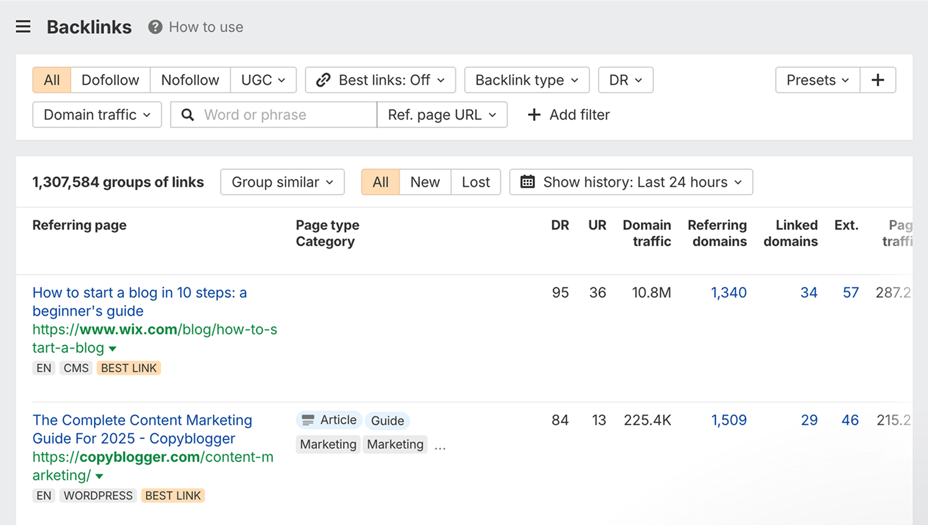The height and width of the screenshot is (525, 928).
Task: Expand the wix.com URL disclosure arrow
Action: (x=113, y=349)
